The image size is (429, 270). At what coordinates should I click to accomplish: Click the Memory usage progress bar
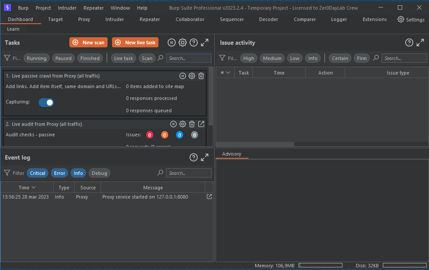point(320,265)
